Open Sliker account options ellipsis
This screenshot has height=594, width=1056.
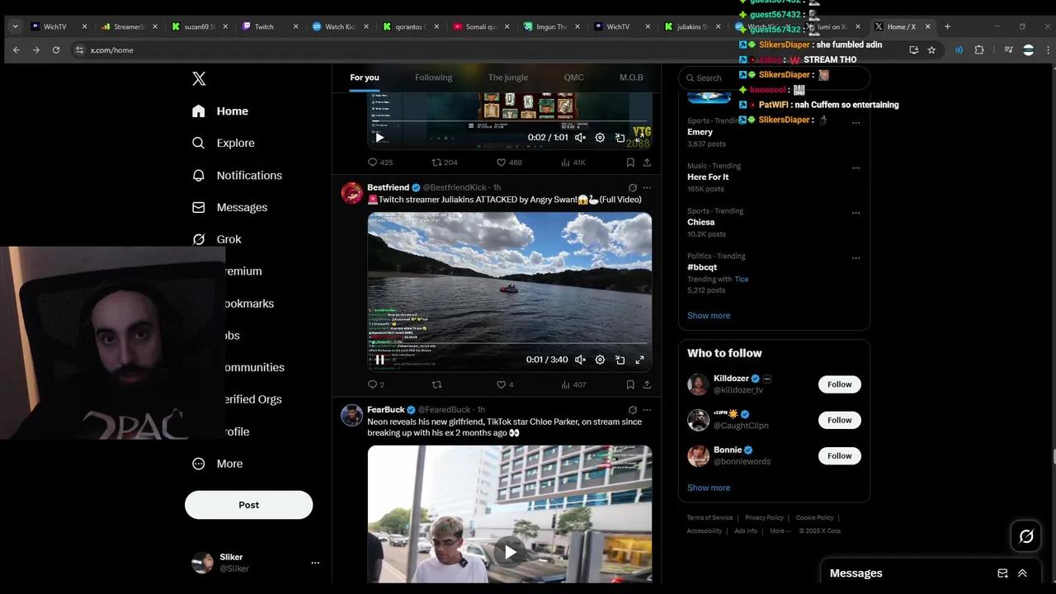click(x=315, y=563)
